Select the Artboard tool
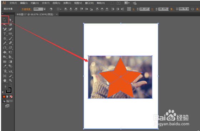Screen dimensions: 200x131 [5, 76]
